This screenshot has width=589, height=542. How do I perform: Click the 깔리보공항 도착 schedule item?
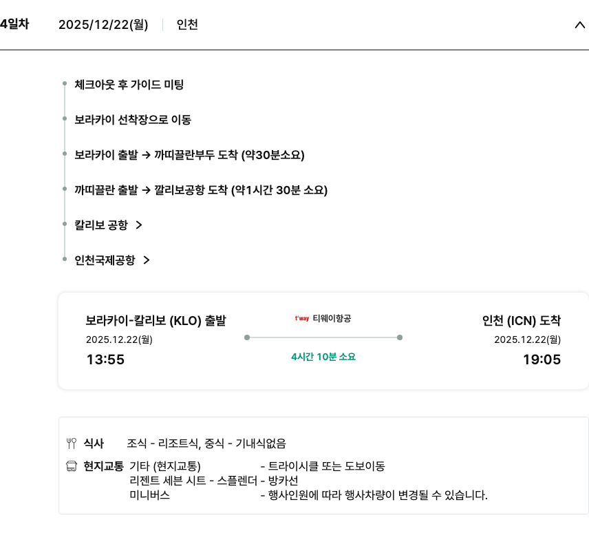[x=201, y=189]
